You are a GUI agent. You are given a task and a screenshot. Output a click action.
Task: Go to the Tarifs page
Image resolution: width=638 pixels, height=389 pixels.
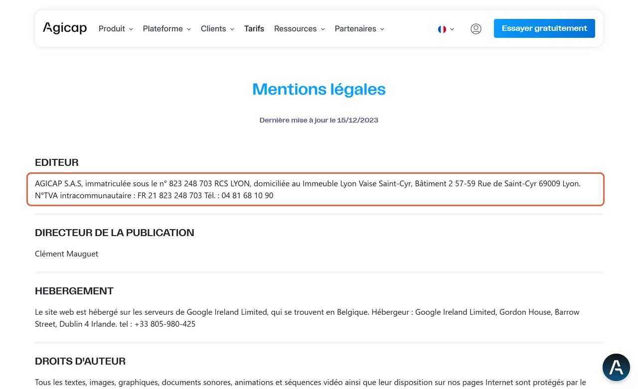(254, 29)
